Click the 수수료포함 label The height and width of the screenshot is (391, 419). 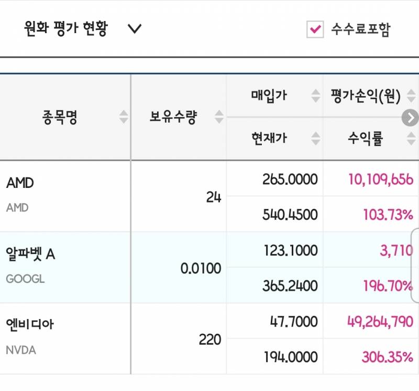[x=361, y=29]
